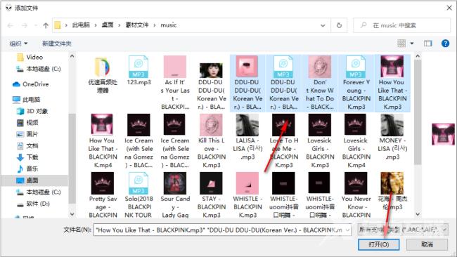Open 音乐 folder in the sidebar
This screenshot has height=257, width=457.
click(x=27, y=169)
